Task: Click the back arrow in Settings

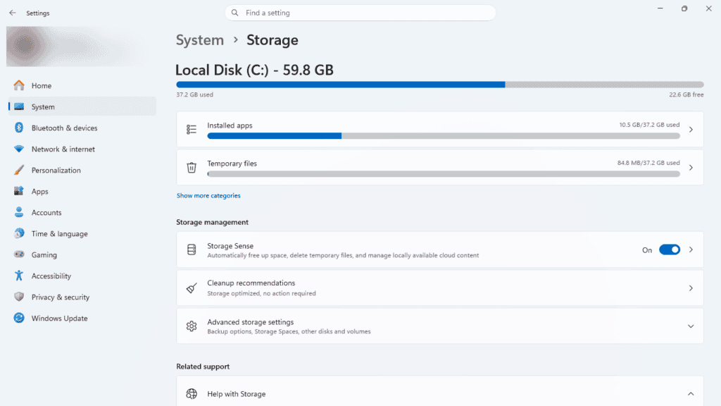Action: 13,13
